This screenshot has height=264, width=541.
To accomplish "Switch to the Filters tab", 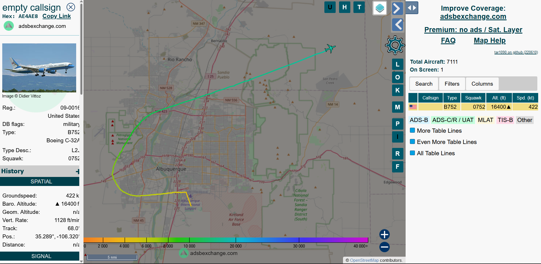I will tap(452, 84).
